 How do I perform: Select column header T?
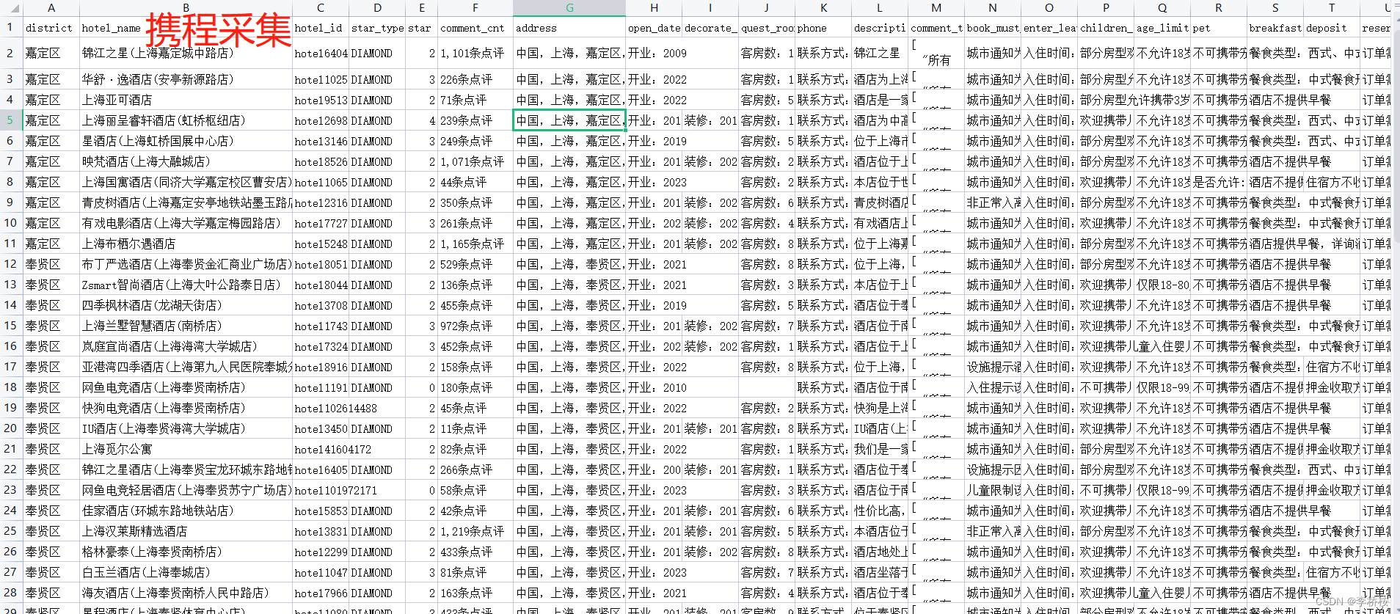pos(1332,8)
